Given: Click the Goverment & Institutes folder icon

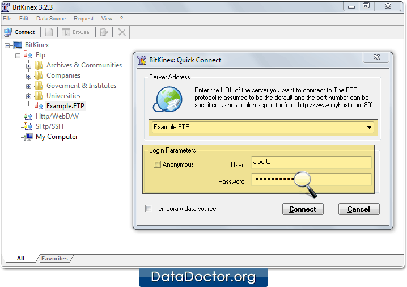Looking at the screenshot, I should tap(39, 86).
